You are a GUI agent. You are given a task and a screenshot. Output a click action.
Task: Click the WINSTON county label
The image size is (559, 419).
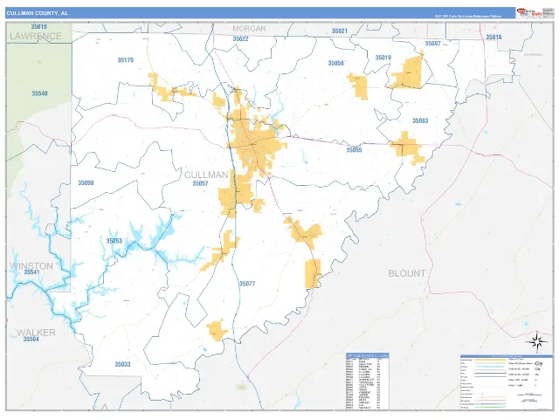coord(31,266)
